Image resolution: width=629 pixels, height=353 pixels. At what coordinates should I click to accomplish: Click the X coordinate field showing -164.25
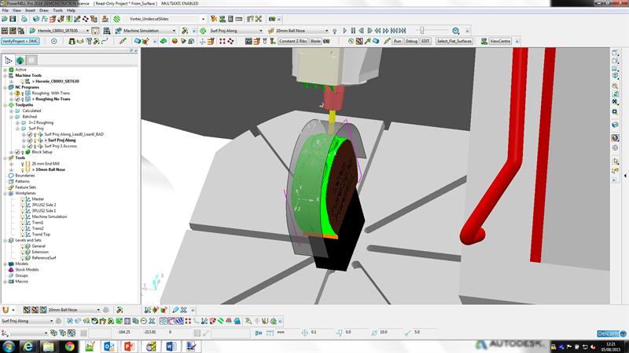point(126,332)
